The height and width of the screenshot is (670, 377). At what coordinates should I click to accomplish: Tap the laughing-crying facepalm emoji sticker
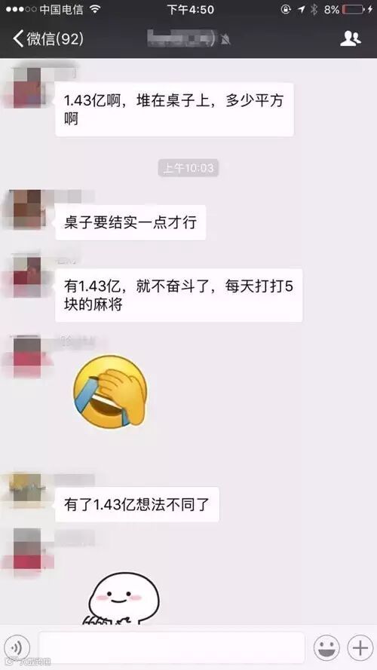click(x=110, y=391)
